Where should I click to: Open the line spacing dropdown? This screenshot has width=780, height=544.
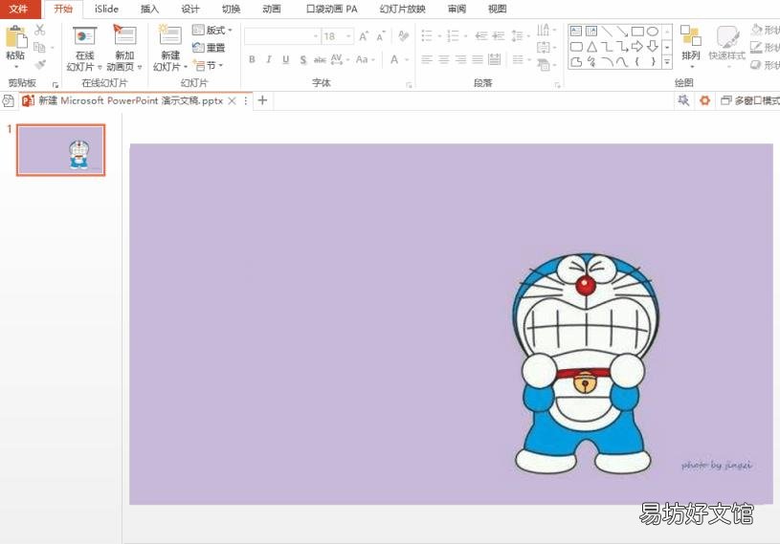point(520,35)
